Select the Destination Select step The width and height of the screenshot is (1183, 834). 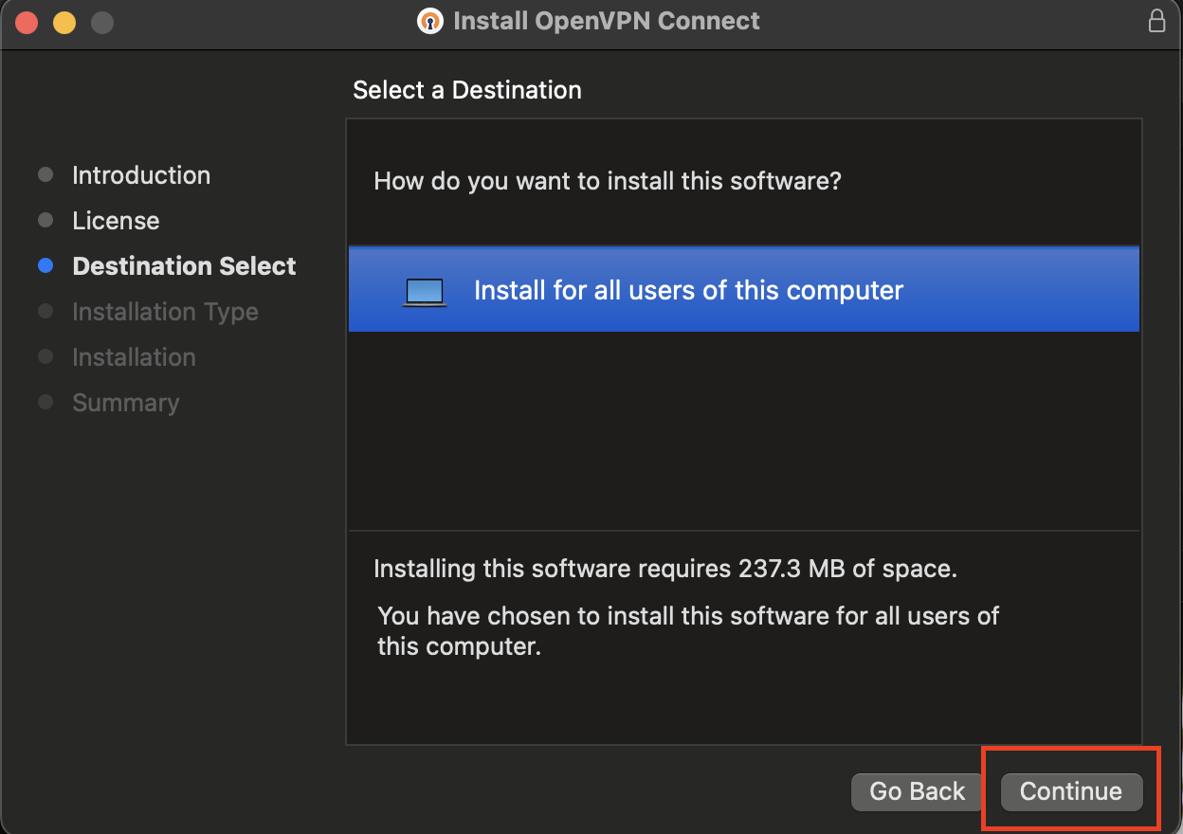pyautogui.click(x=184, y=266)
